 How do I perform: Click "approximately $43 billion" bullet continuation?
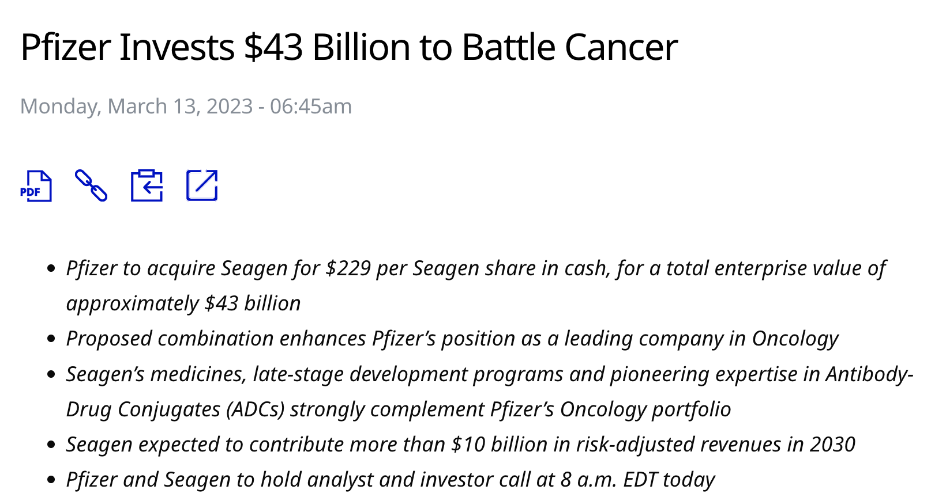click(x=183, y=303)
